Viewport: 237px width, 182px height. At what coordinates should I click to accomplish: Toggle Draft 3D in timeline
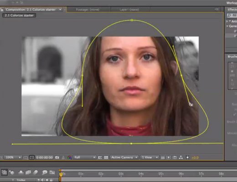11,172
